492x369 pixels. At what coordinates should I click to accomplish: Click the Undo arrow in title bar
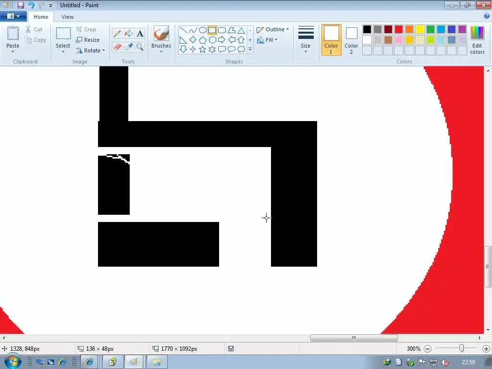click(x=31, y=5)
